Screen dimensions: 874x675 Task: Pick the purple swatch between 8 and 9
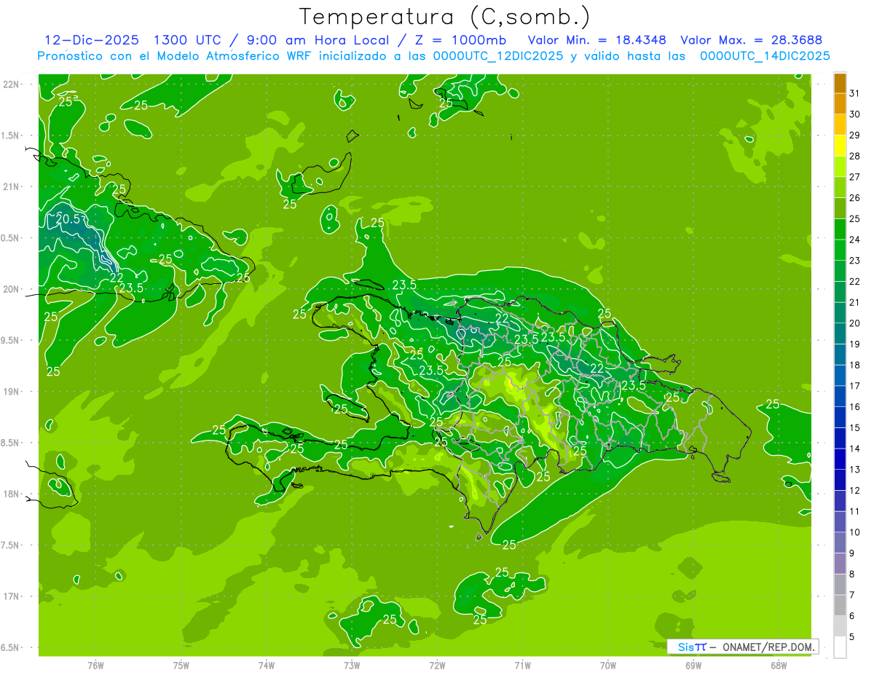tap(840, 564)
